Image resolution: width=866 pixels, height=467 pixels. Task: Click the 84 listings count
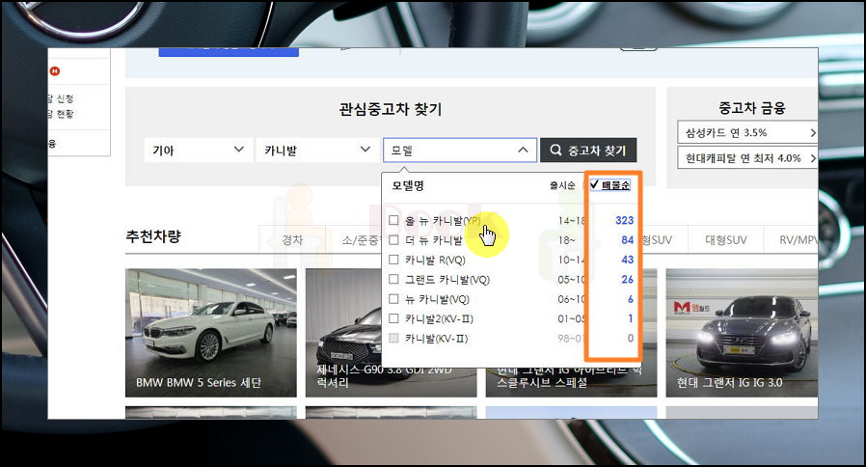tap(627, 240)
